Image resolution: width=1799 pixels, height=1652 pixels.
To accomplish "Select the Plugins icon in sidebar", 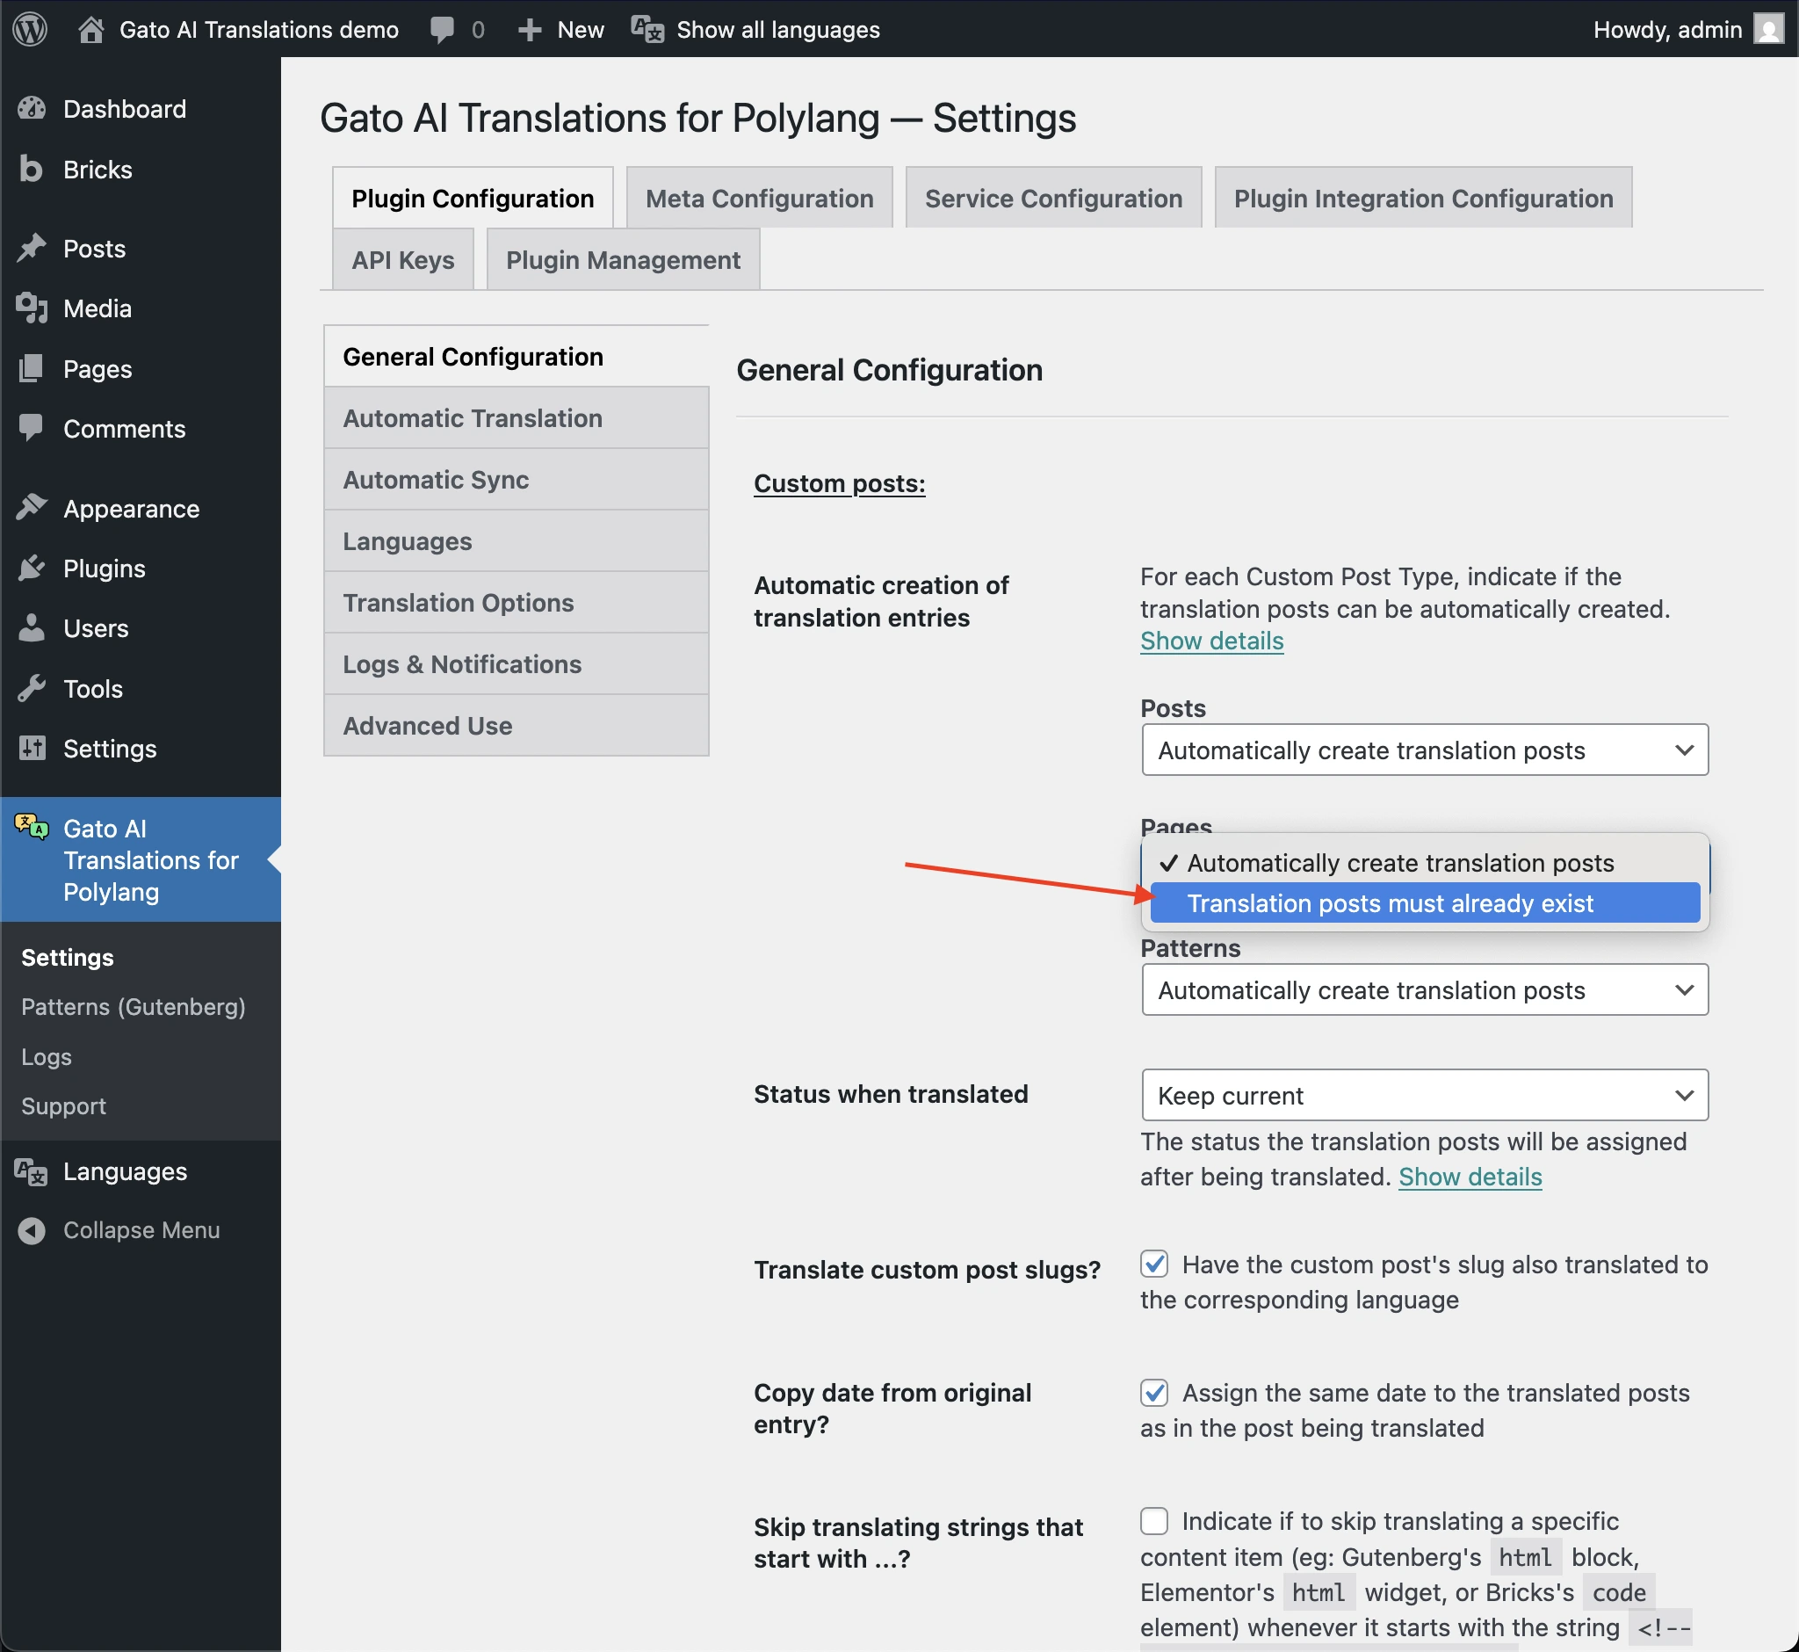I will point(33,568).
